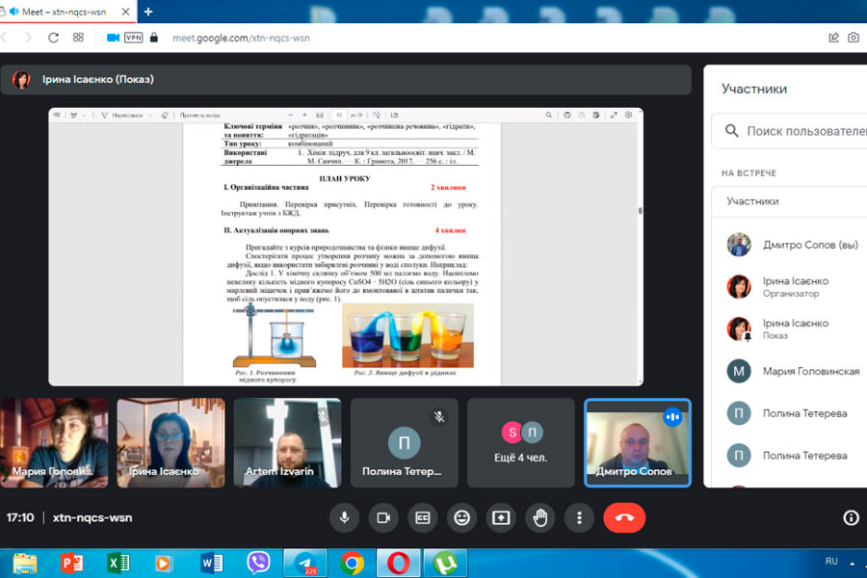The image size is (867, 578).
Task: Click the fullscreen icon in shared document toolbar
Action: (614, 115)
